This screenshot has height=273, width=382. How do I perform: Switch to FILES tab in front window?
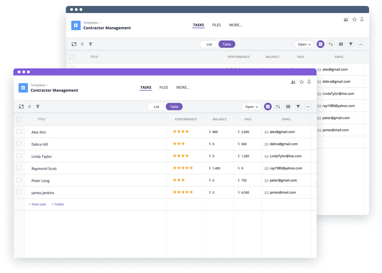(164, 88)
